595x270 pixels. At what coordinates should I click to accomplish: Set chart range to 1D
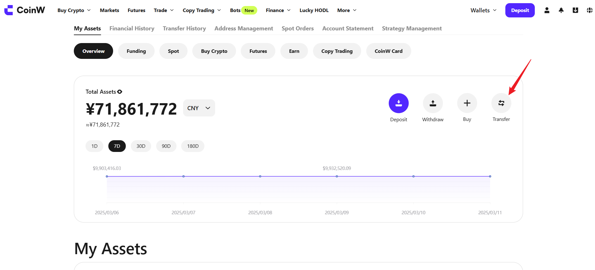(94, 146)
